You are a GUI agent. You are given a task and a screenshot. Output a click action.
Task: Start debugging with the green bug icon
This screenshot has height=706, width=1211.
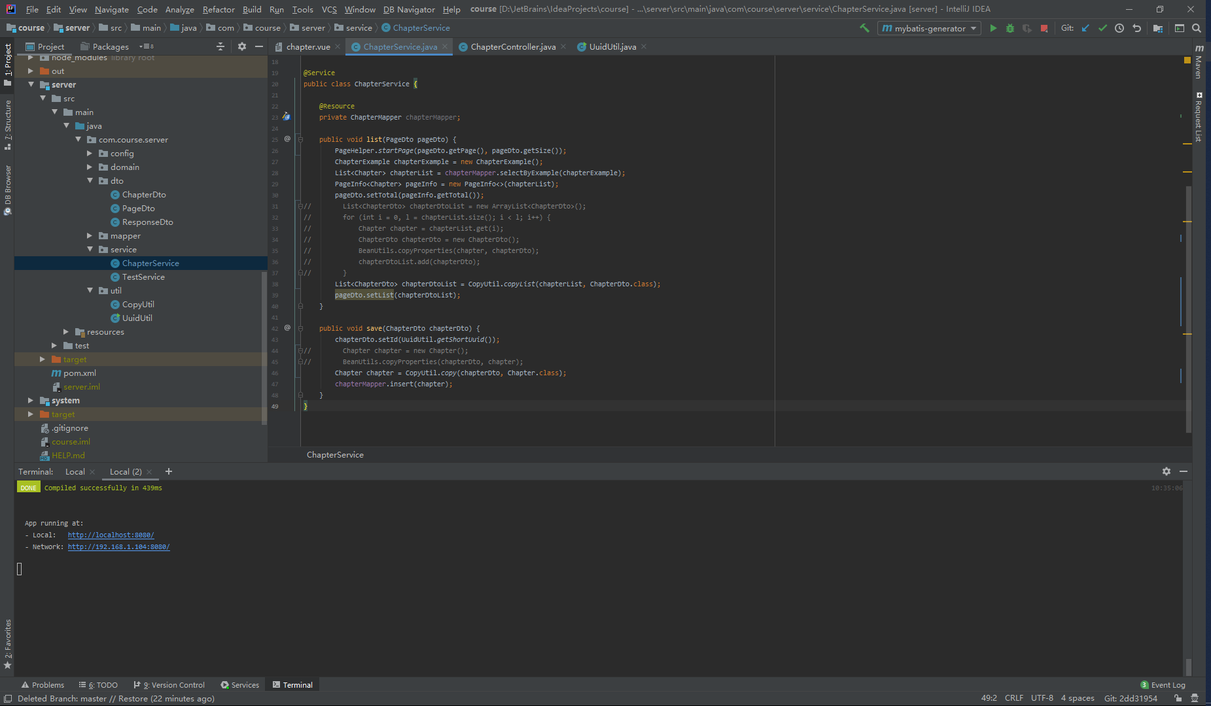tap(1010, 28)
